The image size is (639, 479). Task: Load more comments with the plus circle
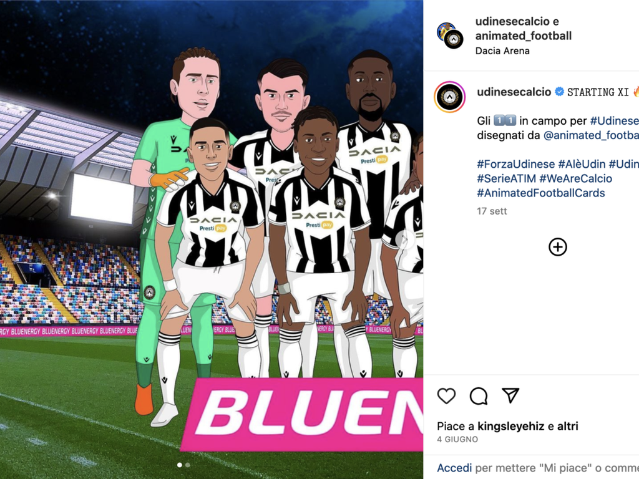tap(557, 247)
